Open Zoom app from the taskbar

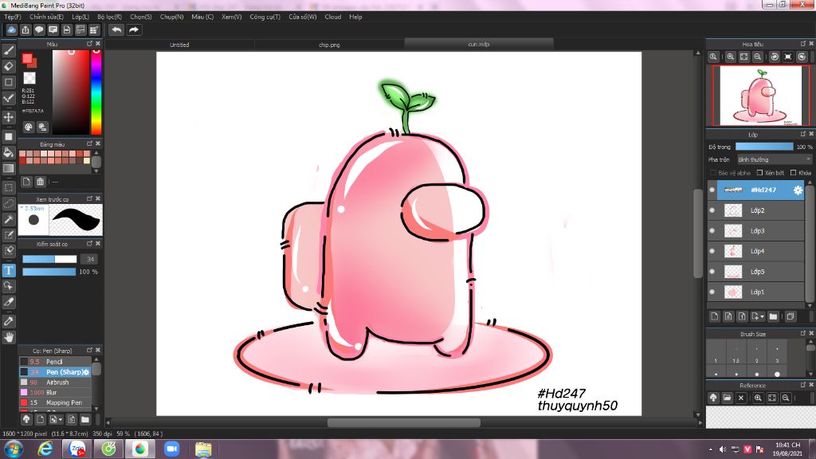tap(172, 449)
